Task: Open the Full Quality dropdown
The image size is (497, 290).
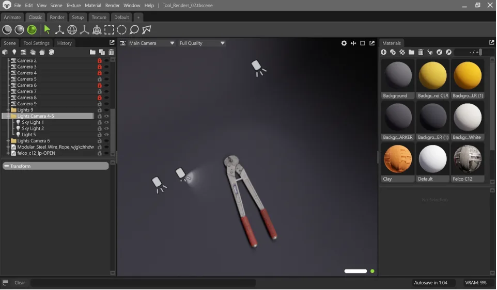Action: [201, 43]
